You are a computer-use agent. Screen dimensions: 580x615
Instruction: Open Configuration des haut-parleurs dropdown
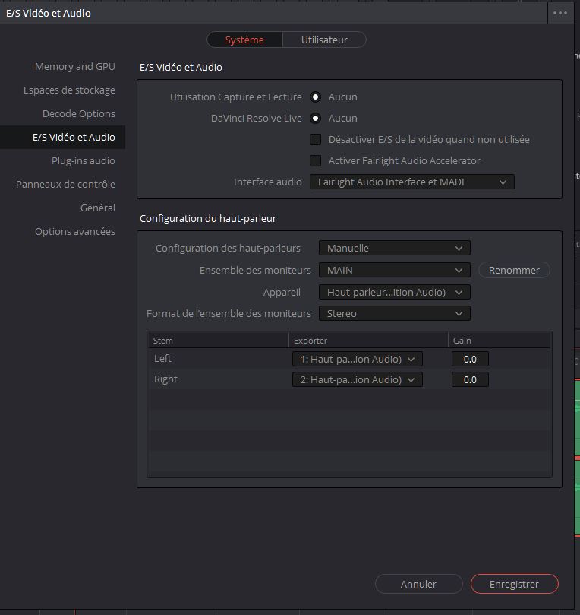[x=394, y=248]
